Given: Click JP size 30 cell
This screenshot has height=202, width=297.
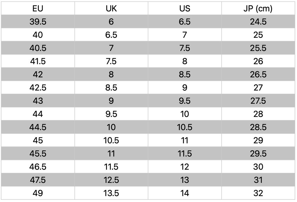Looking at the screenshot, I should tap(258, 167).
